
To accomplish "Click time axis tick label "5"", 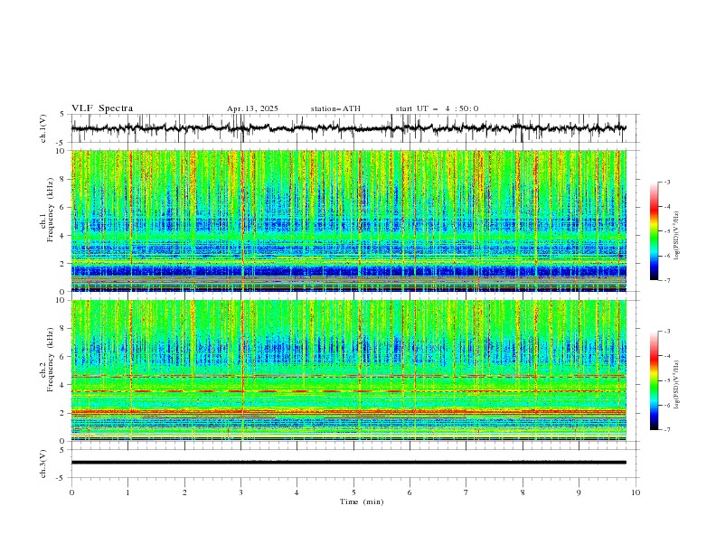I will coord(353,492).
